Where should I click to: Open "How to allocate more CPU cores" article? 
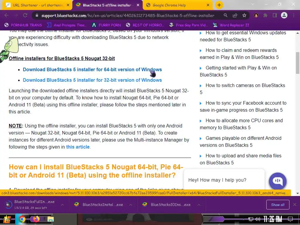[x=241, y=124]
